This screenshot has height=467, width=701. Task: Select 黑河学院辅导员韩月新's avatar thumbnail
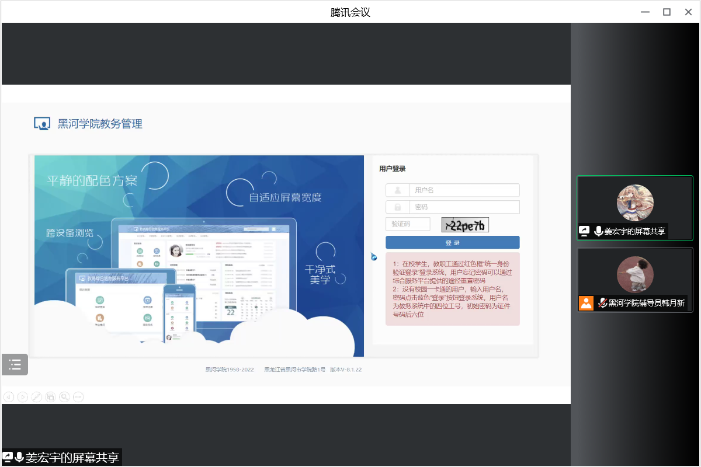click(635, 274)
